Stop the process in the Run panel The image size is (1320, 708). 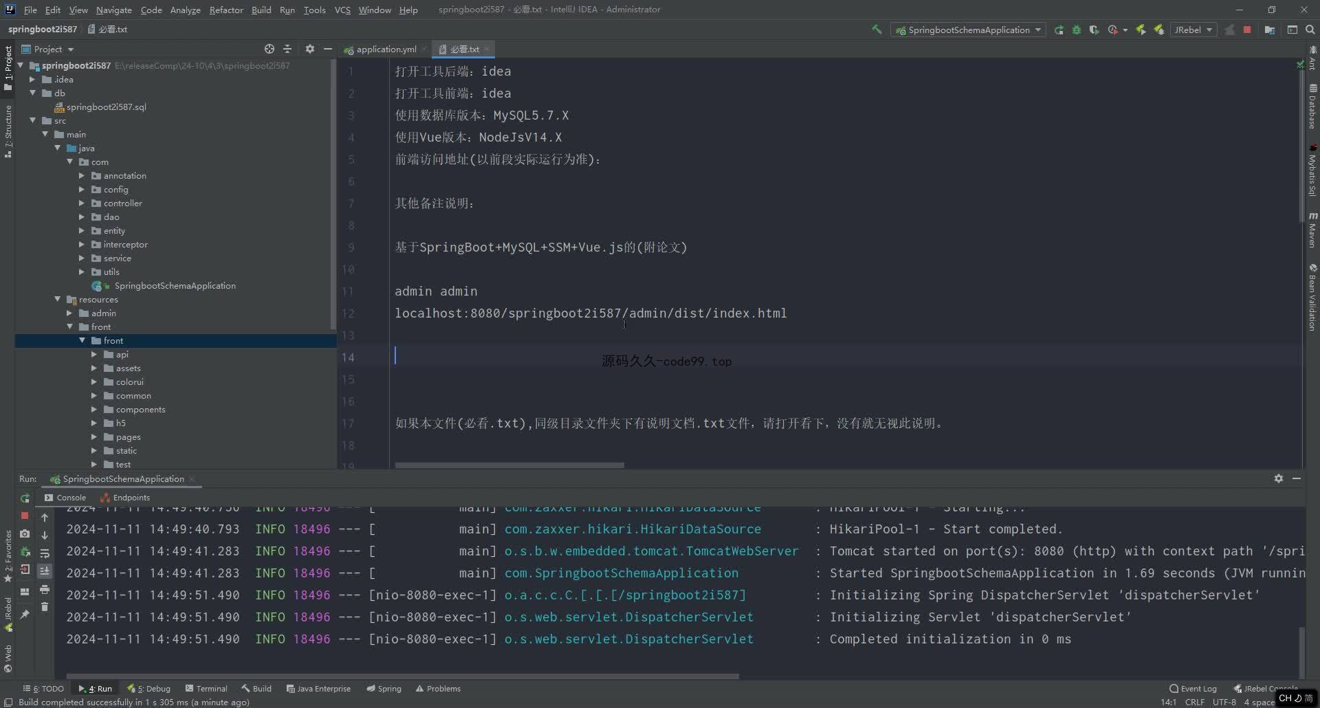[x=25, y=516]
